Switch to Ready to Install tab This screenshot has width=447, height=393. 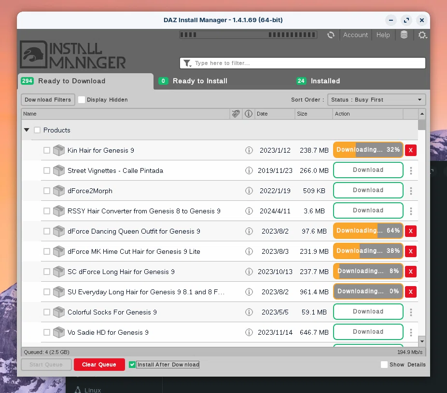pos(193,81)
